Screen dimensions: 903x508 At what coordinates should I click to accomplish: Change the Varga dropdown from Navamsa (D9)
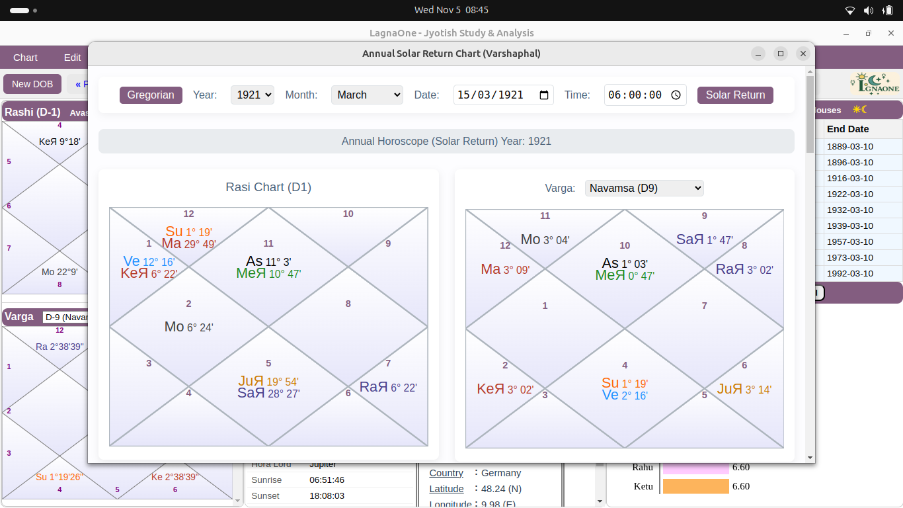[644, 187]
